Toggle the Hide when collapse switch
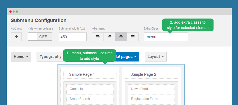The height and width of the screenshot is (105, 238). coord(40,37)
